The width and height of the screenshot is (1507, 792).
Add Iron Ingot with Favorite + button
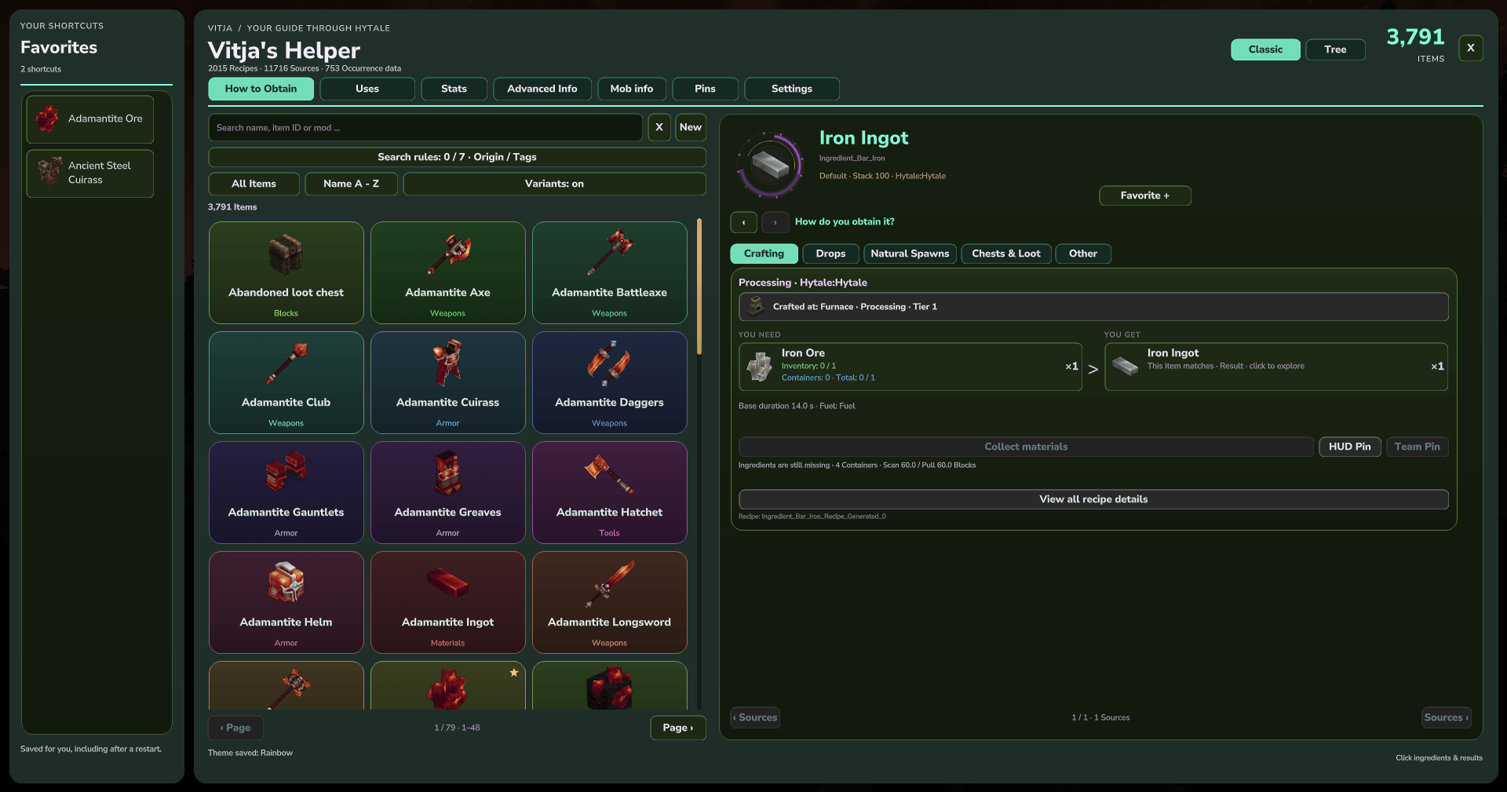point(1145,195)
